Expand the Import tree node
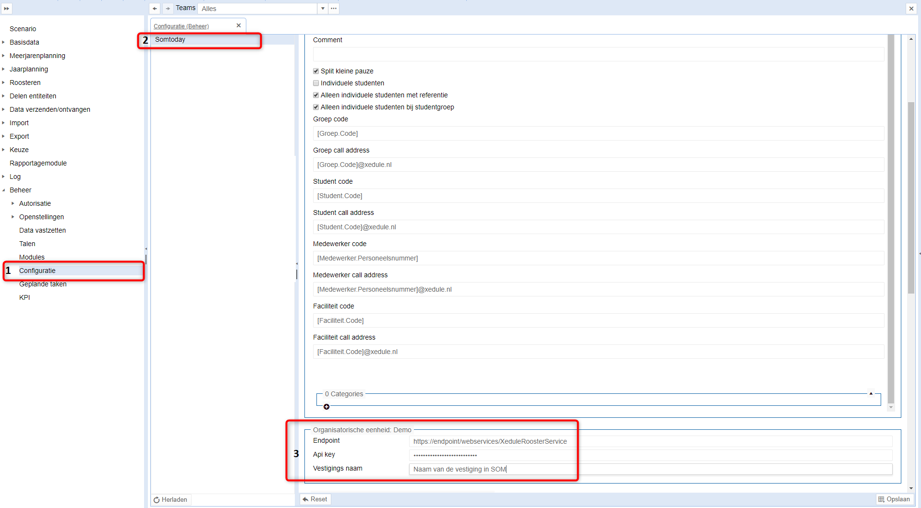 click(x=3, y=123)
